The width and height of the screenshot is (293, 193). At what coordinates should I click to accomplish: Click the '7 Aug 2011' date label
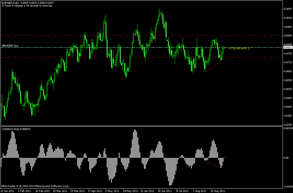(199, 191)
